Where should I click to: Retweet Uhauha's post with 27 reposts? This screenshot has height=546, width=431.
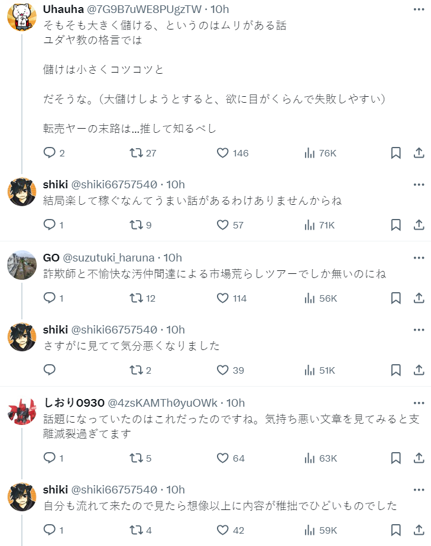point(136,153)
